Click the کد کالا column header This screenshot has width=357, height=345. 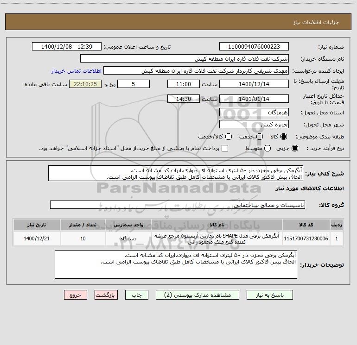pos(306,225)
